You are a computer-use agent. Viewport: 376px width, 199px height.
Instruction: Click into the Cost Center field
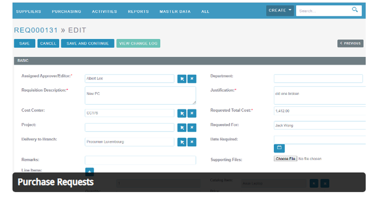pos(129,113)
